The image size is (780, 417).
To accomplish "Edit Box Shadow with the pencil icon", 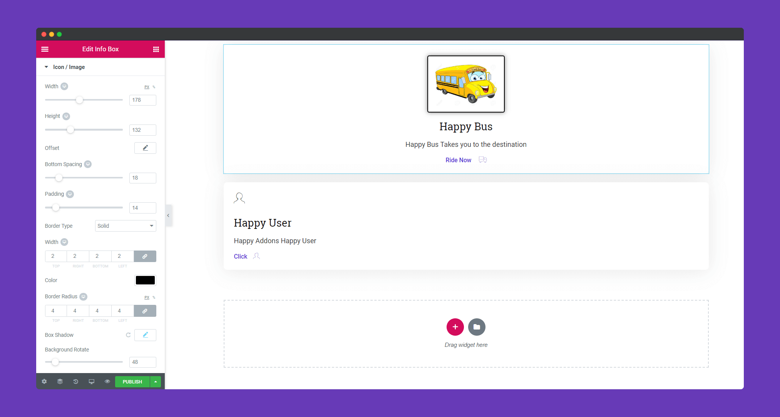I will 145,335.
